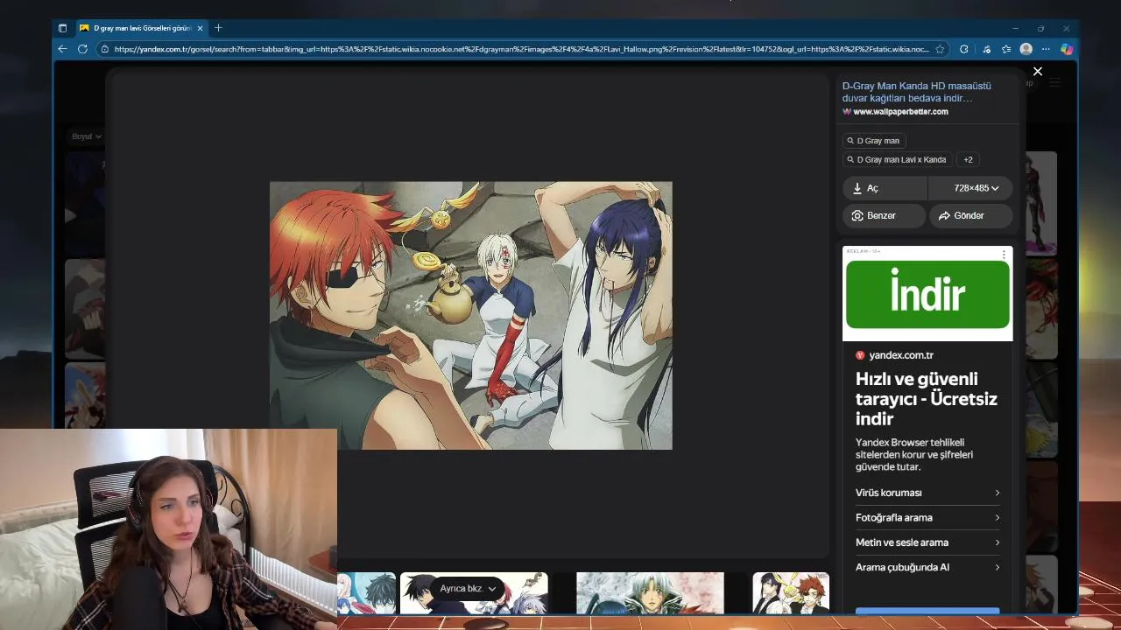
Task: Open the white-haired character related thumbnail
Action: pos(650,593)
